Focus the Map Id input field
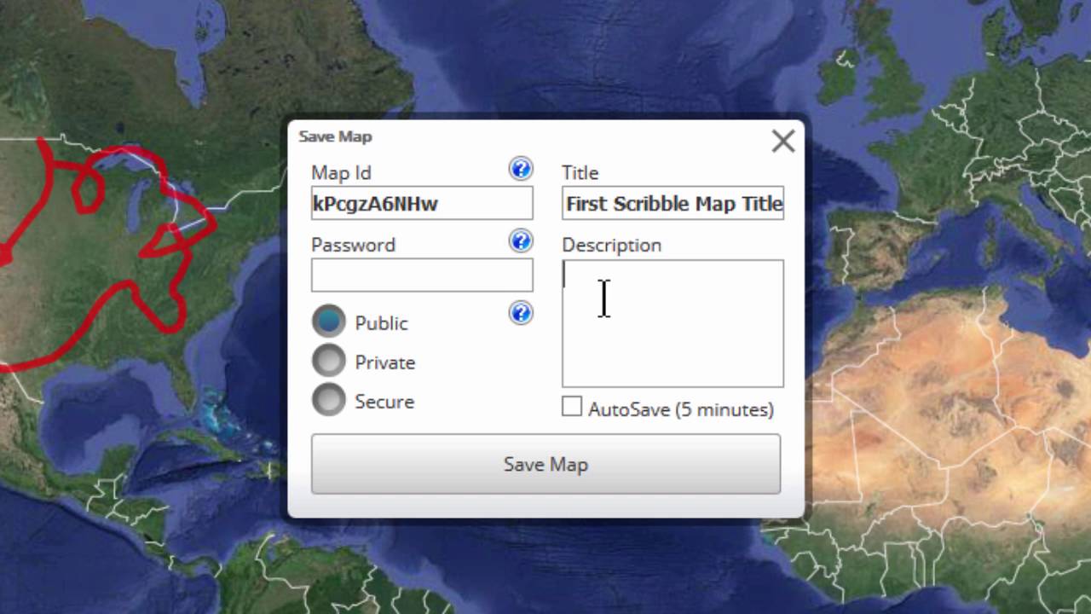The width and height of the screenshot is (1091, 614). pos(422,203)
